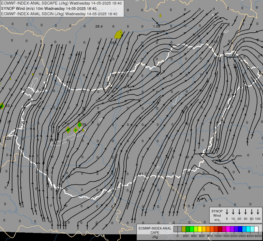Click the map value 1.08
The width and height of the screenshot is (263, 241).
(157, 27)
